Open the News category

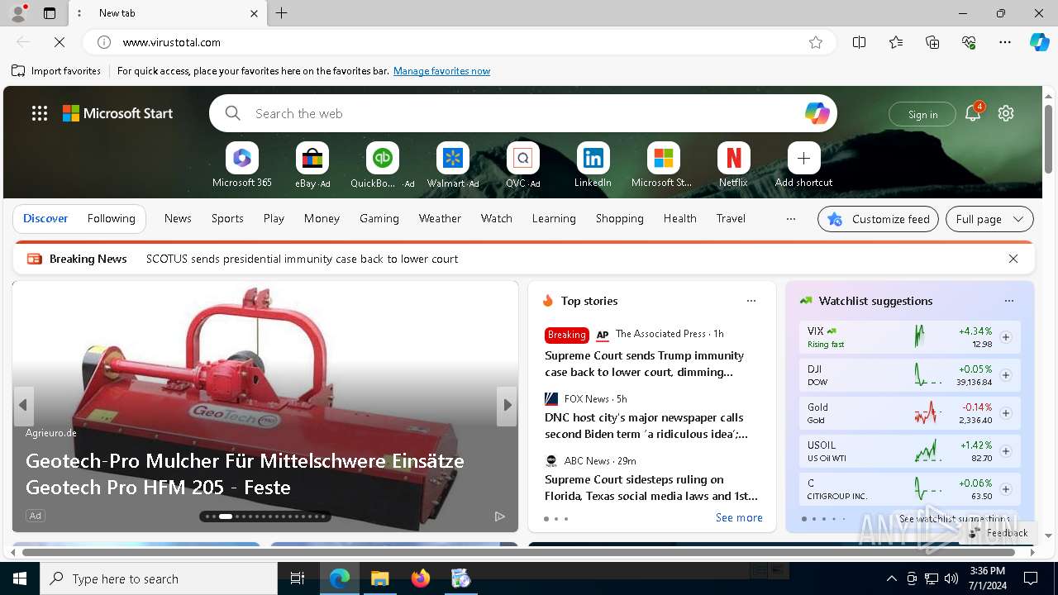(x=178, y=219)
